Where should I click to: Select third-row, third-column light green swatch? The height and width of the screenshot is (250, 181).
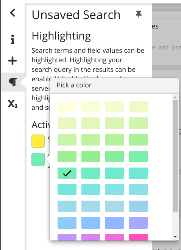tap(114, 140)
